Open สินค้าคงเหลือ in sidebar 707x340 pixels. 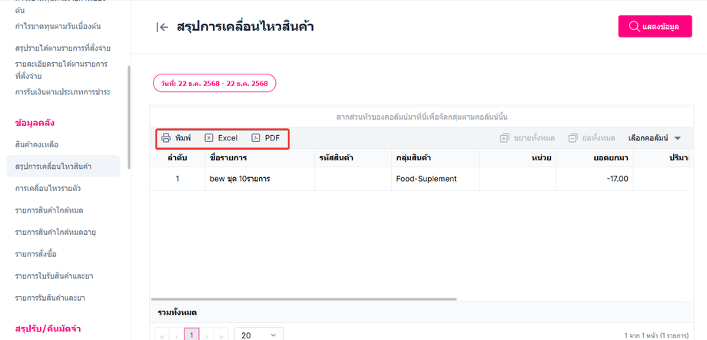point(37,144)
